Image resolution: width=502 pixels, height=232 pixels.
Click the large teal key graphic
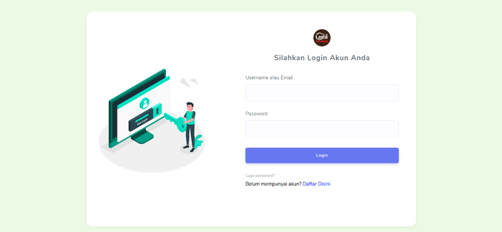(x=175, y=121)
